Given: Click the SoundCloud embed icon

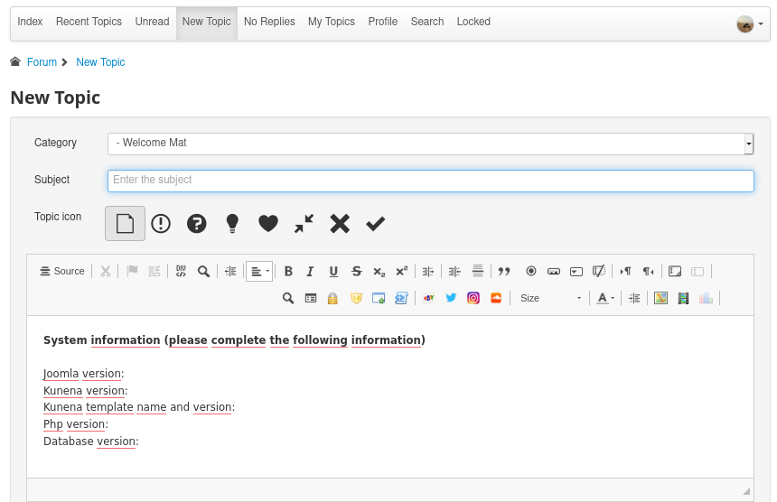Looking at the screenshot, I should point(495,298).
